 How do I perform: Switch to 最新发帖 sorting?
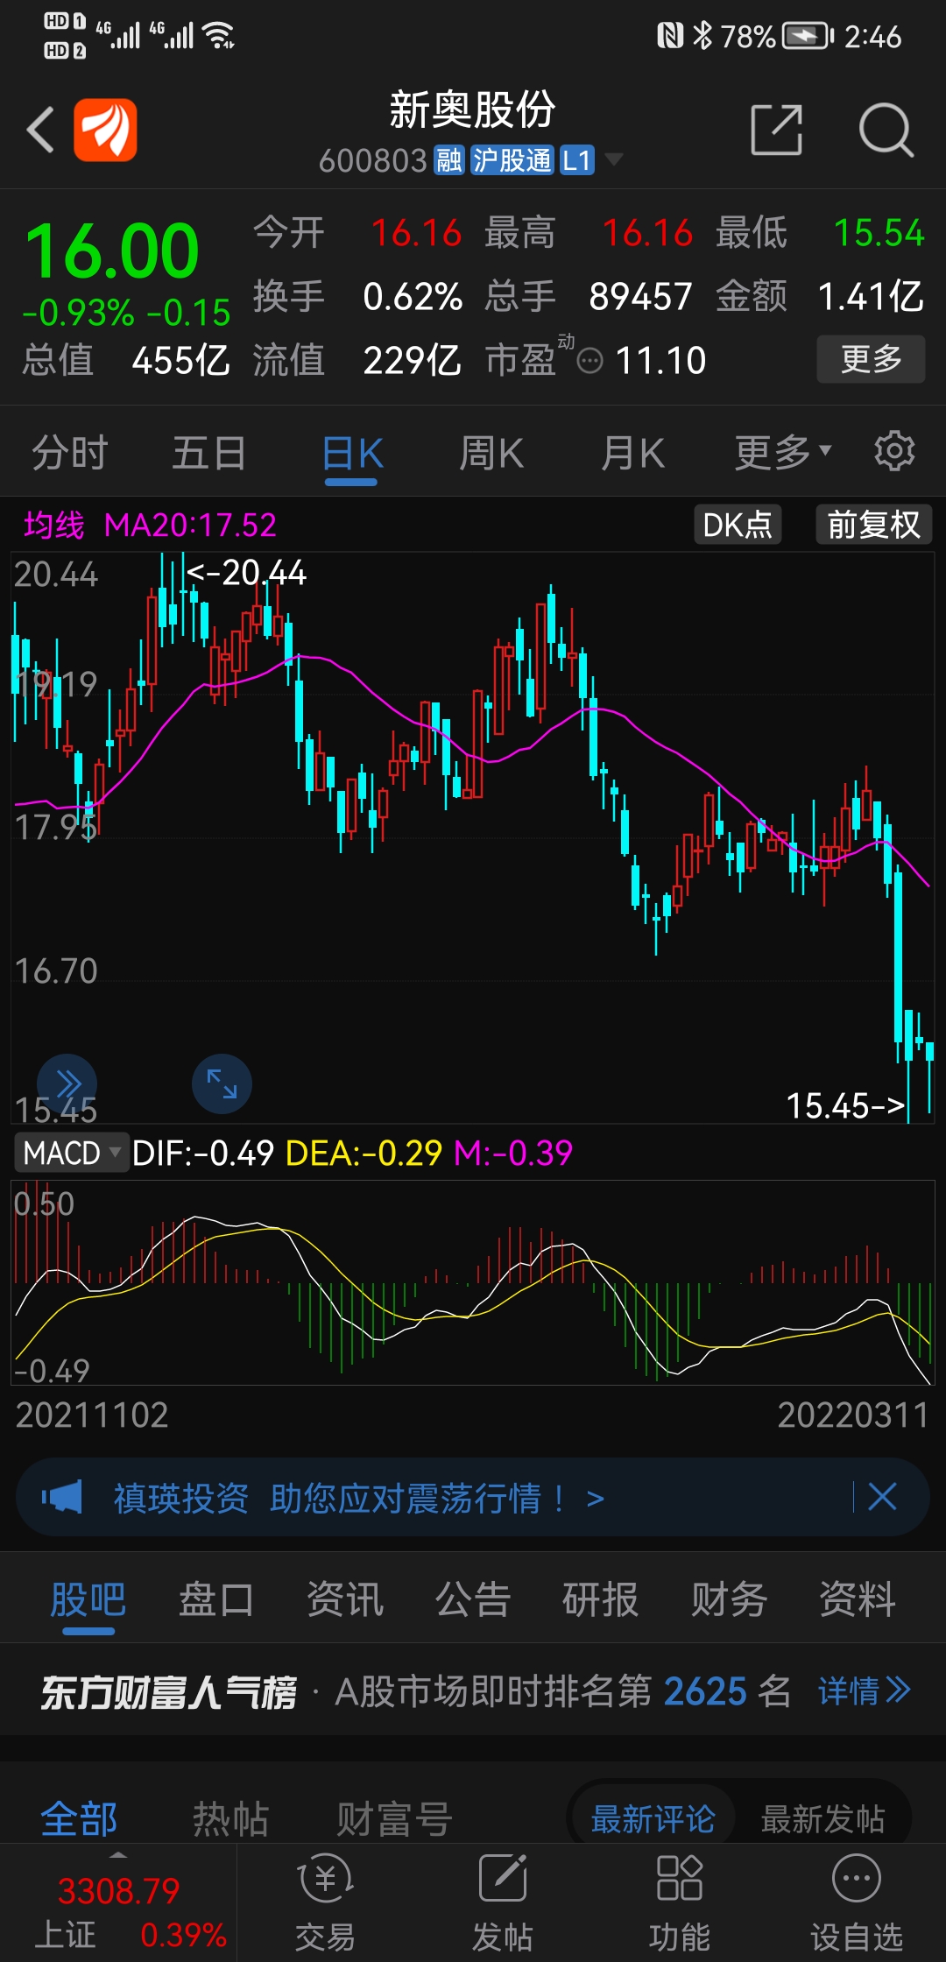[x=822, y=1819]
